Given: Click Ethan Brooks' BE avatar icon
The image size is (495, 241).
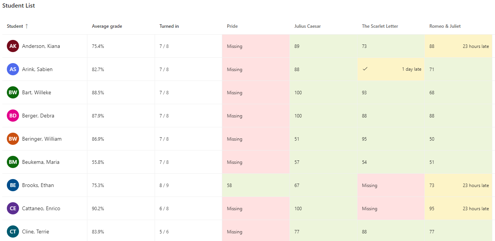Looking at the screenshot, I should (x=13, y=185).
